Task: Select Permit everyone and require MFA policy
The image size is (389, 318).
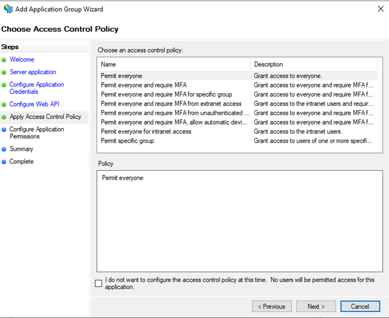Action: (x=238, y=85)
